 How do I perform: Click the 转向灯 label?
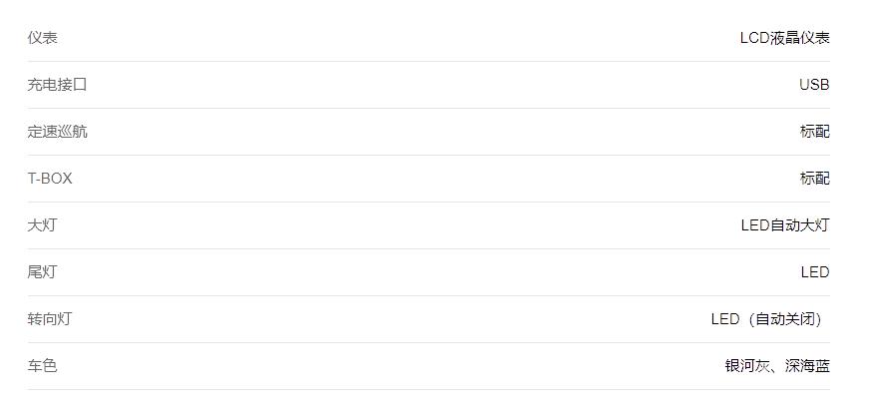pos(50,319)
